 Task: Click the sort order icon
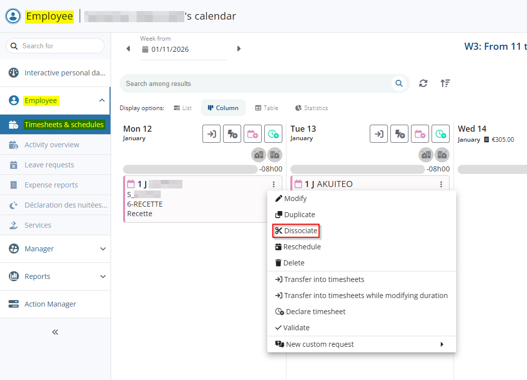[445, 83]
